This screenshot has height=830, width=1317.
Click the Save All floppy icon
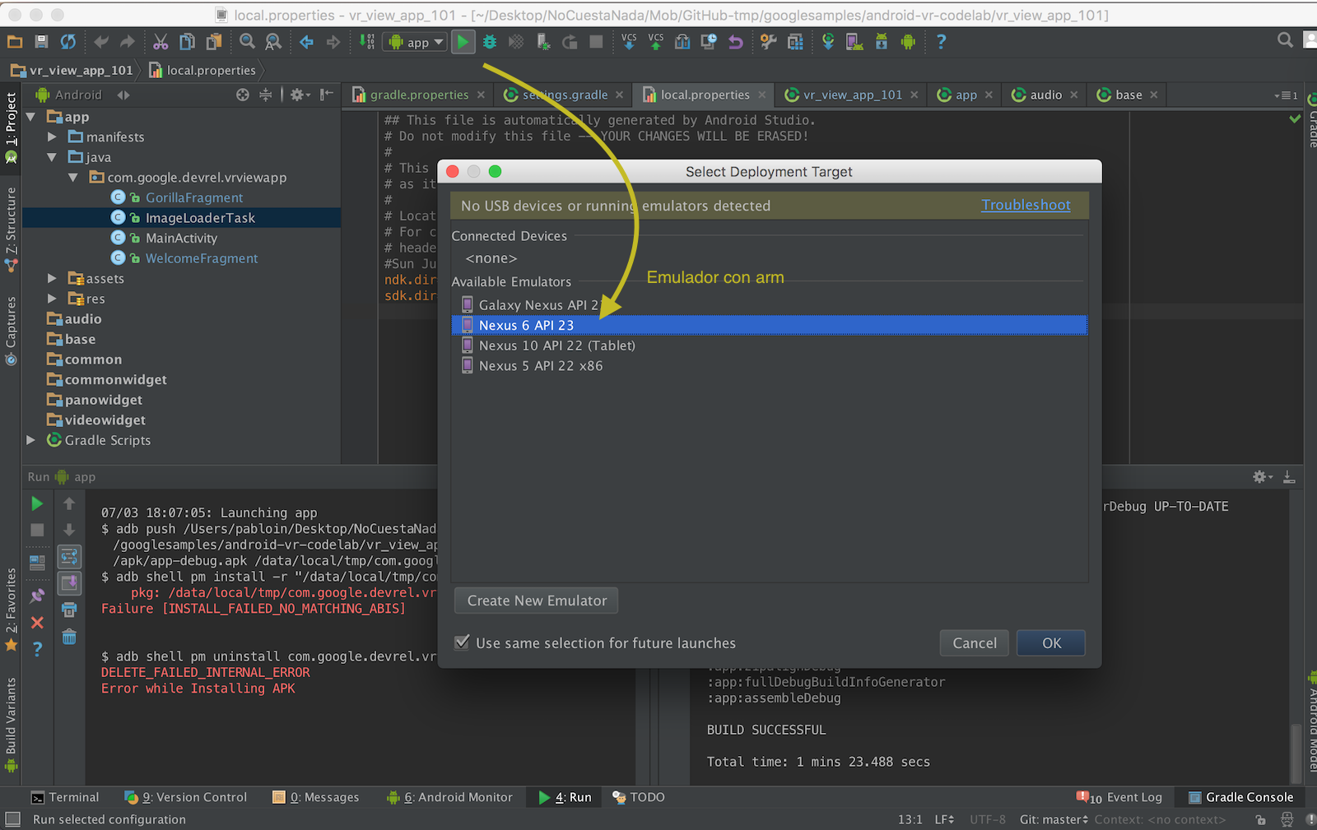41,41
